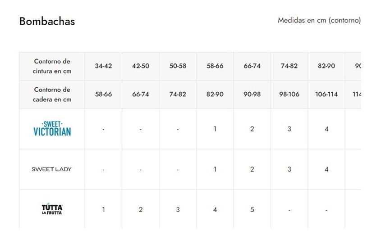Select the Contorno de cintura en cm header
381x239 pixels.
pos(52,66)
